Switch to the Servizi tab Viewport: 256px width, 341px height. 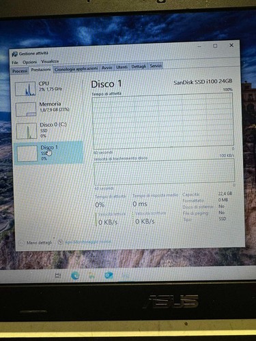[x=156, y=65]
